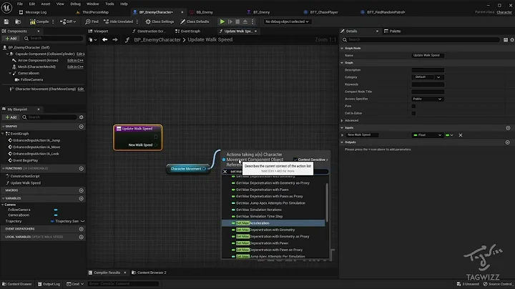Open the Output Log
The width and height of the screenshot is (515, 289).
click(x=49, y=284)
